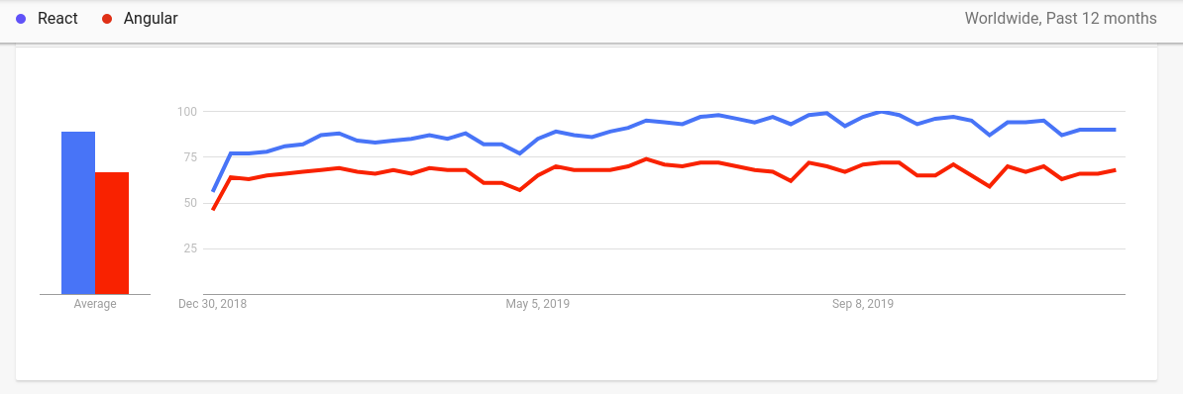Click the 50 y-axis label
The width and height of the screenshot is (1183, 394).
189,203
